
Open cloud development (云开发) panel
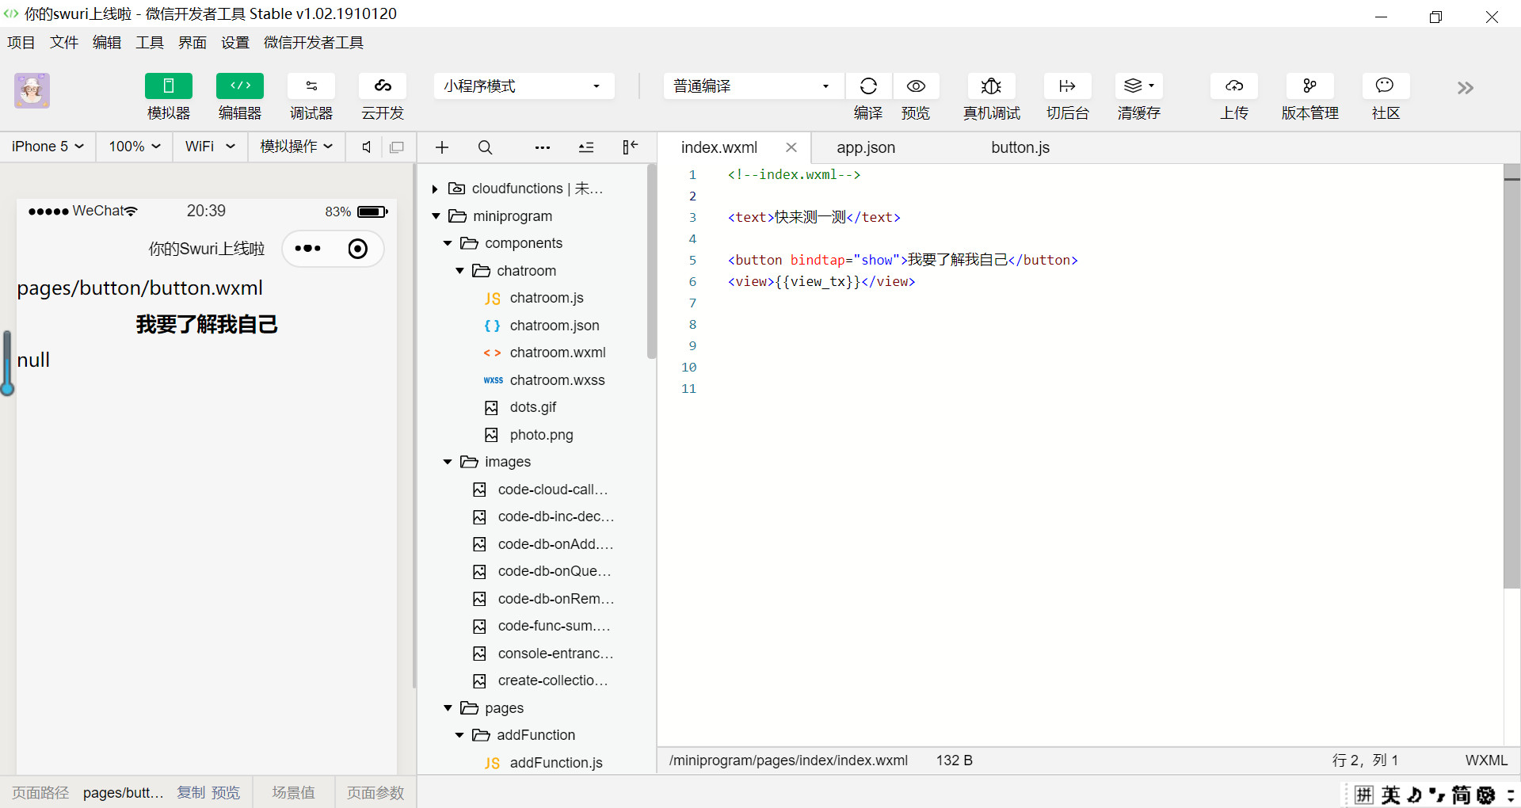383,86
